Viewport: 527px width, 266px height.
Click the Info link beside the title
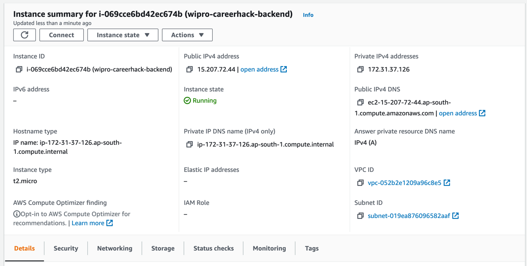click(308, 15)
